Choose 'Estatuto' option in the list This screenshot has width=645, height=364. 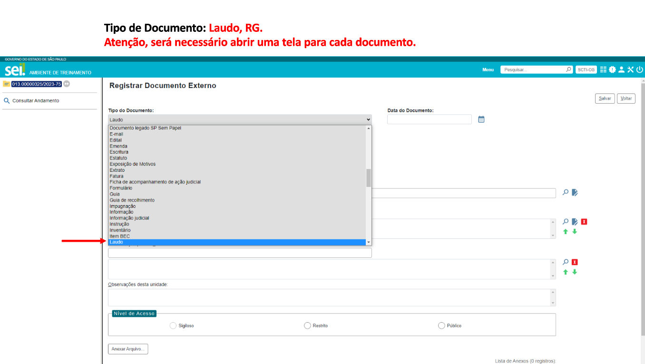coord(237,158)
